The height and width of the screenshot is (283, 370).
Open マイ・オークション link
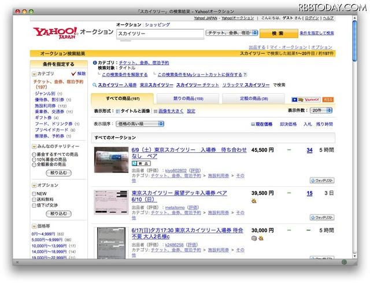tap(288, 47)
